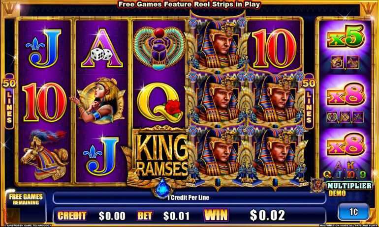Click the left 50 Lines indicator

9,101
